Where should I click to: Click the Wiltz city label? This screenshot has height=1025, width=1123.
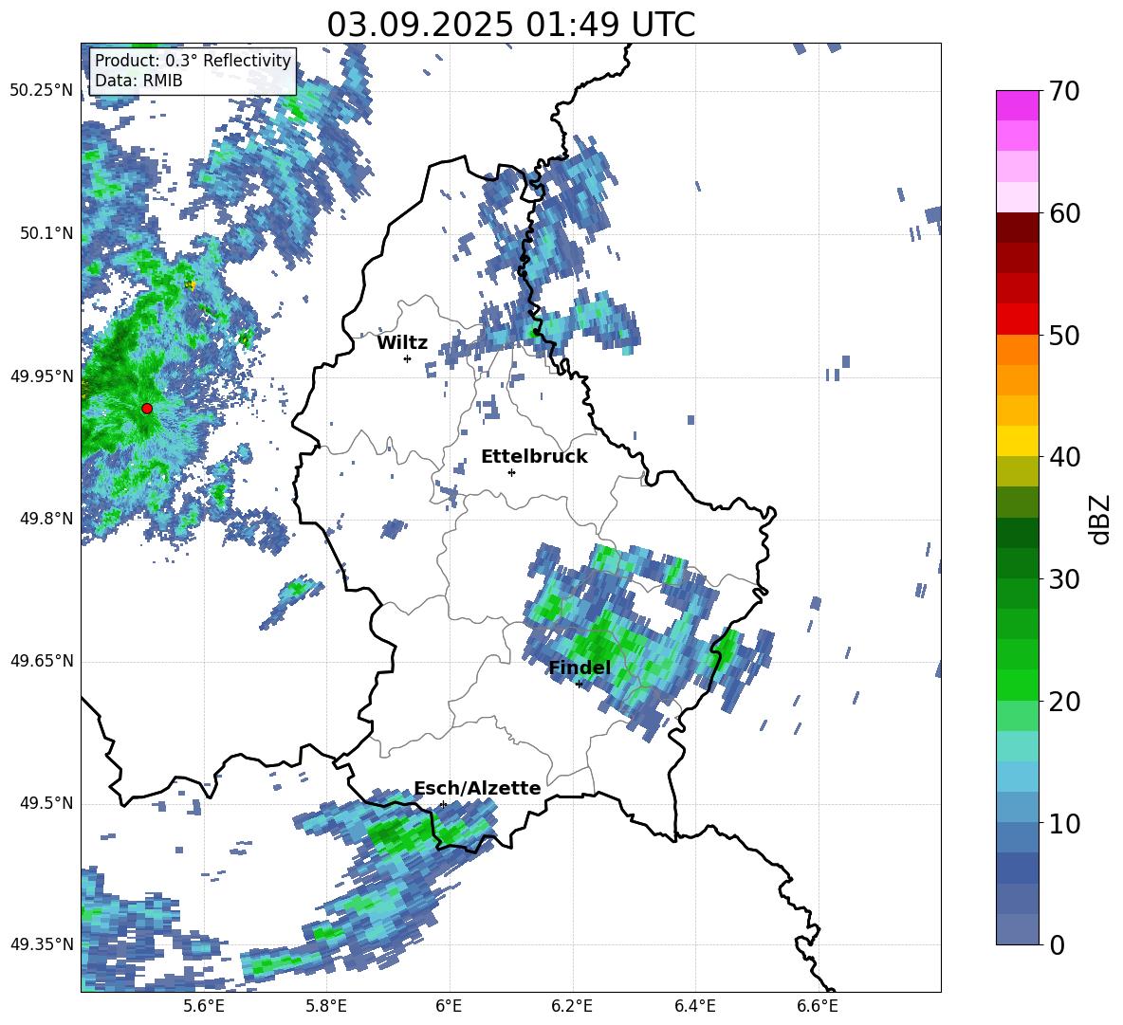click(402, 343)
